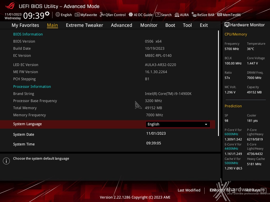The width and height of the screenshot is (270, 202).
Task: Toggle ReSize BAR icon
Action: coord(194,15)
